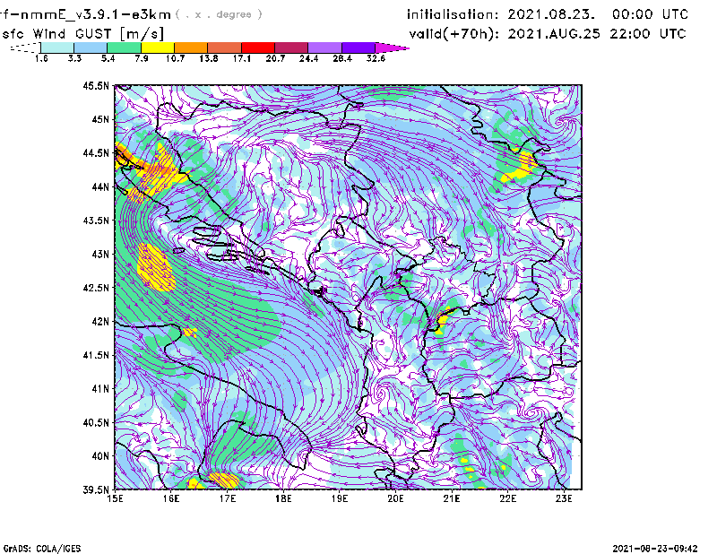Click the light cyan legend swatch
Viewport: 717px width, 554px height.
(x=57, y=48)
